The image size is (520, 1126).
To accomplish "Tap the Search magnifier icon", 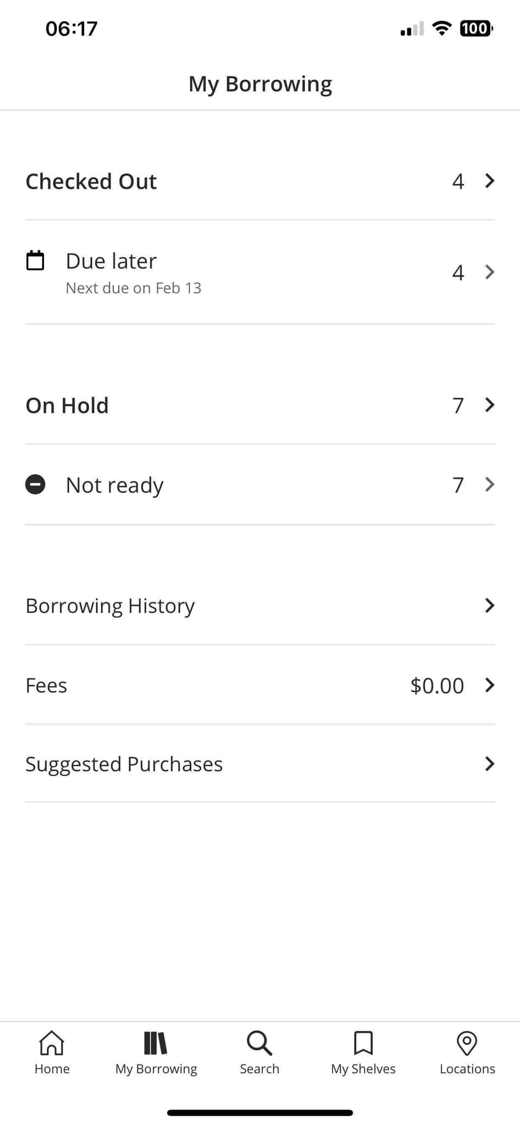I will [x=259, y=1042].
